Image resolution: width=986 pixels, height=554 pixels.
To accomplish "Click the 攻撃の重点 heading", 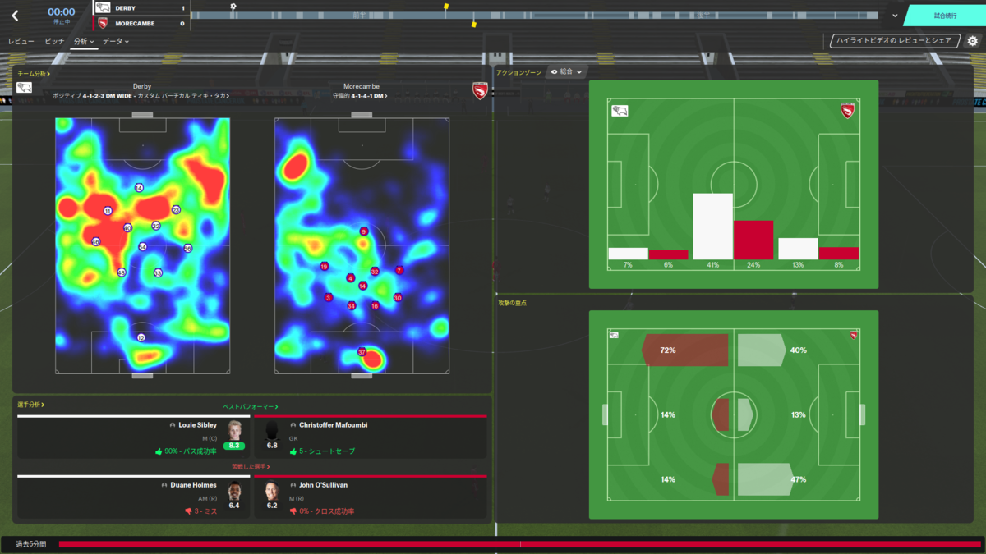I will (512, 304).
